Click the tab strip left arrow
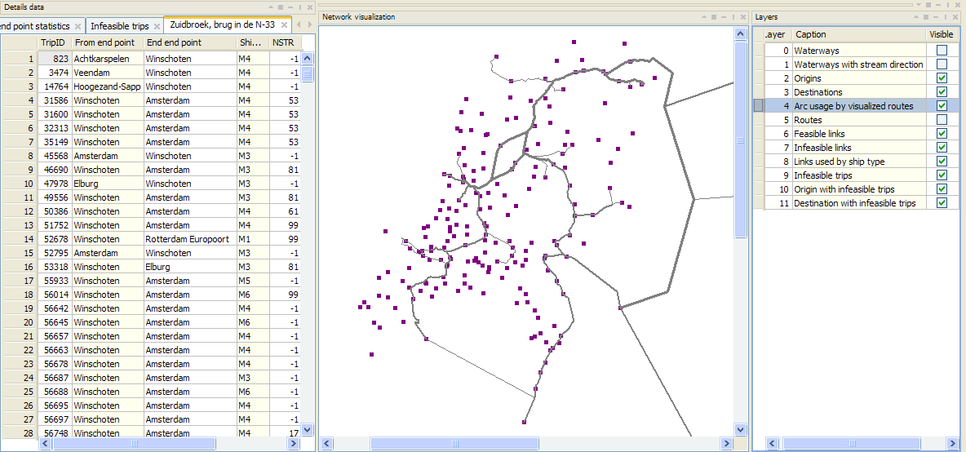Image resolution: width=966 pixels, height=452 pixels. pos(299,25)
